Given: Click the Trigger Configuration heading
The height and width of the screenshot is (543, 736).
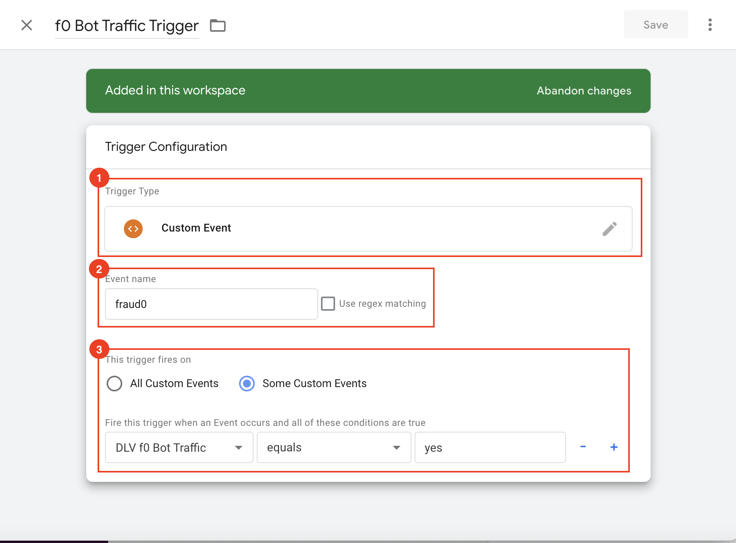Looking at the screenshot, I should [166, 147].
